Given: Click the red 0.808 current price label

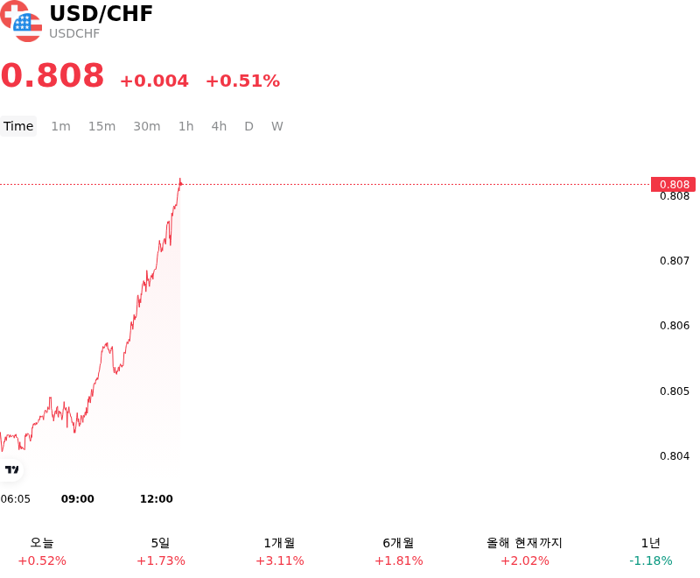Looking at the screenshot, I should pyautogui.click(x=673, y=185).
